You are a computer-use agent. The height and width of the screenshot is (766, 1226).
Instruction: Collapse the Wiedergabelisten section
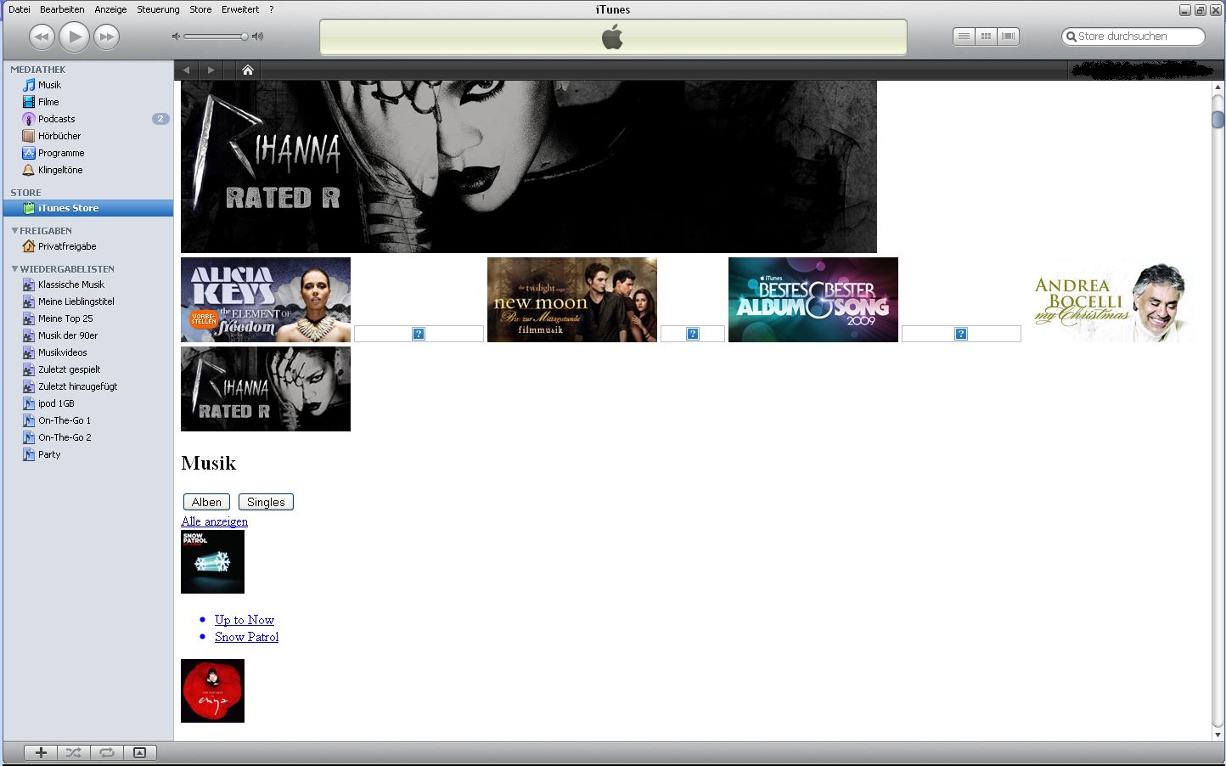point(14,269)
